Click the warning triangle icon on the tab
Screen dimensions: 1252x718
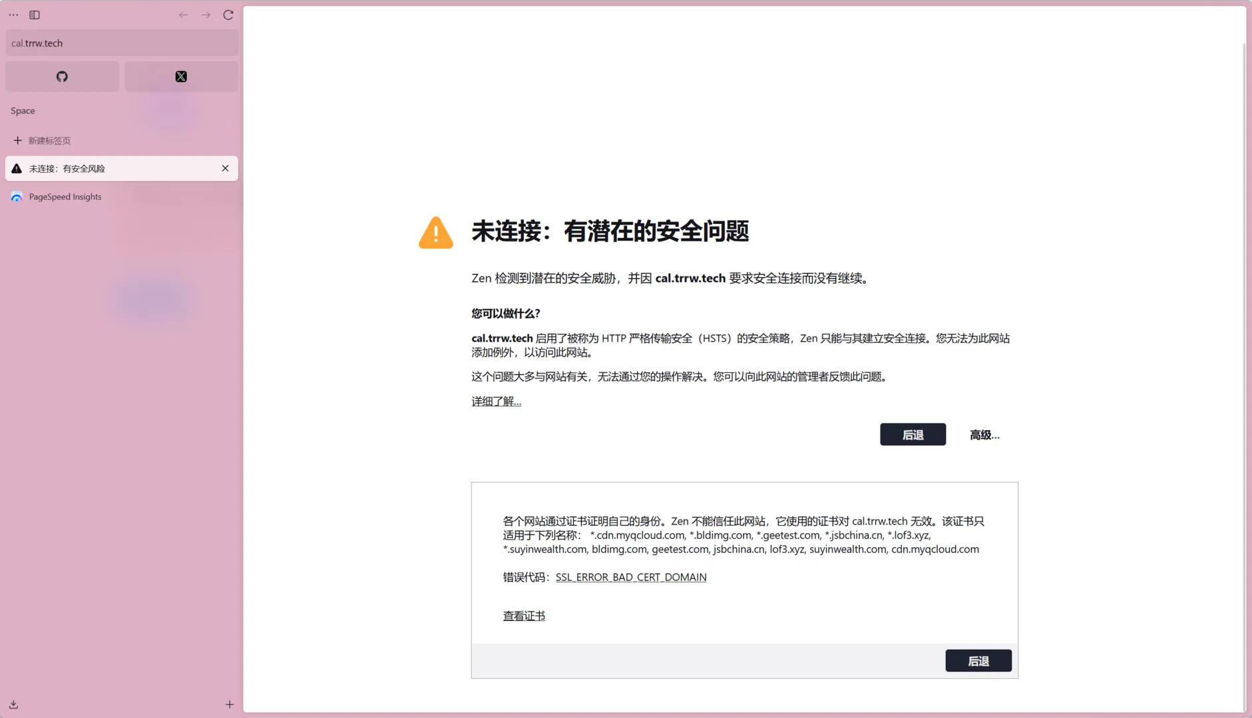coord(16,168)
